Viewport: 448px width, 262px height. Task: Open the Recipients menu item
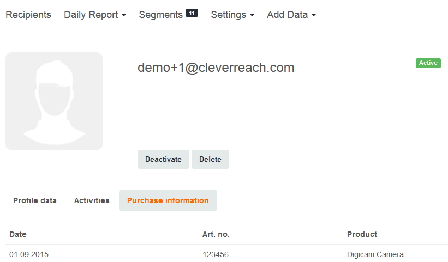point(28,15)
